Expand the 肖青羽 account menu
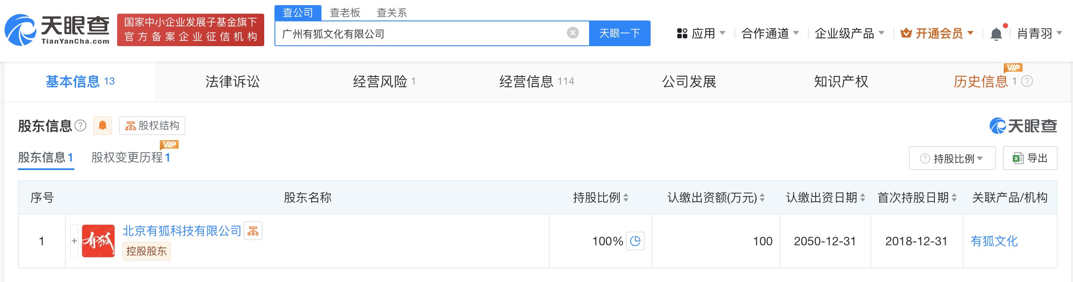 coord(1044,33)
